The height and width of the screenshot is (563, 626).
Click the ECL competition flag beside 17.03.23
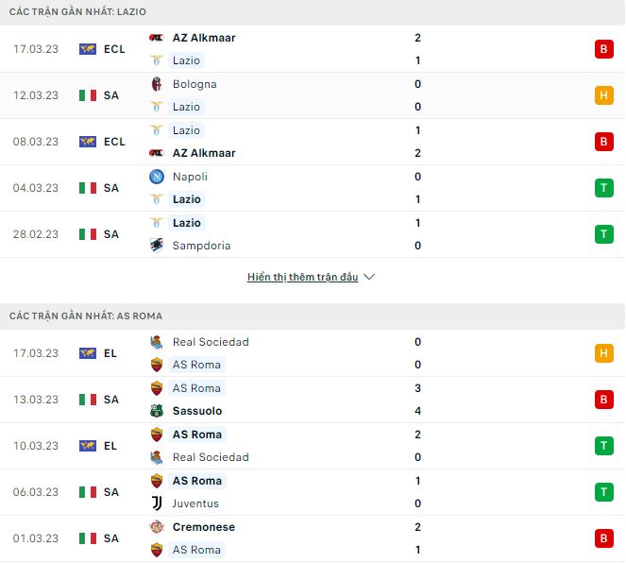(x=88, y=49)
